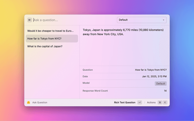This screenshot has width=194, height=121.
Task: Click the back arrow button
Action: (30, 20)
